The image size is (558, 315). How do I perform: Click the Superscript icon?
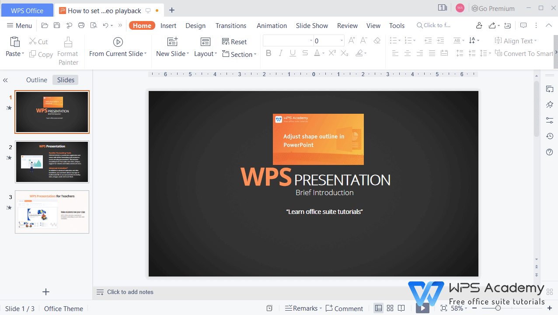332,53
